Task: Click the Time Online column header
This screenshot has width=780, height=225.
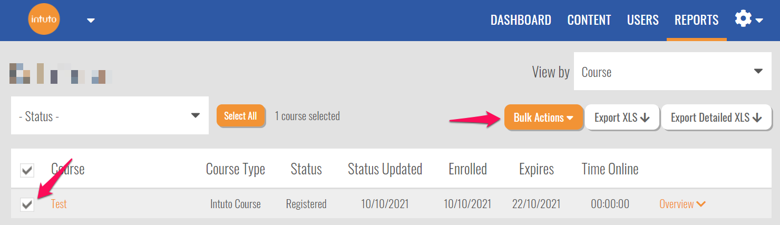Action: point(610,169)
